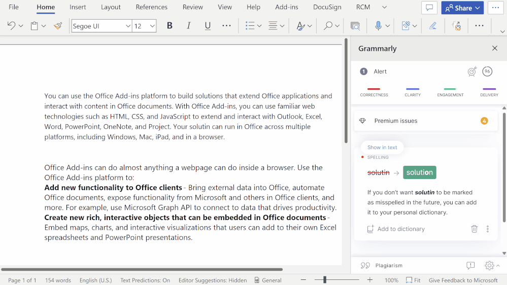This screenshot has height=285, width=507.
Task: Open the Designer pen icon
Action: tap(432, 26)
